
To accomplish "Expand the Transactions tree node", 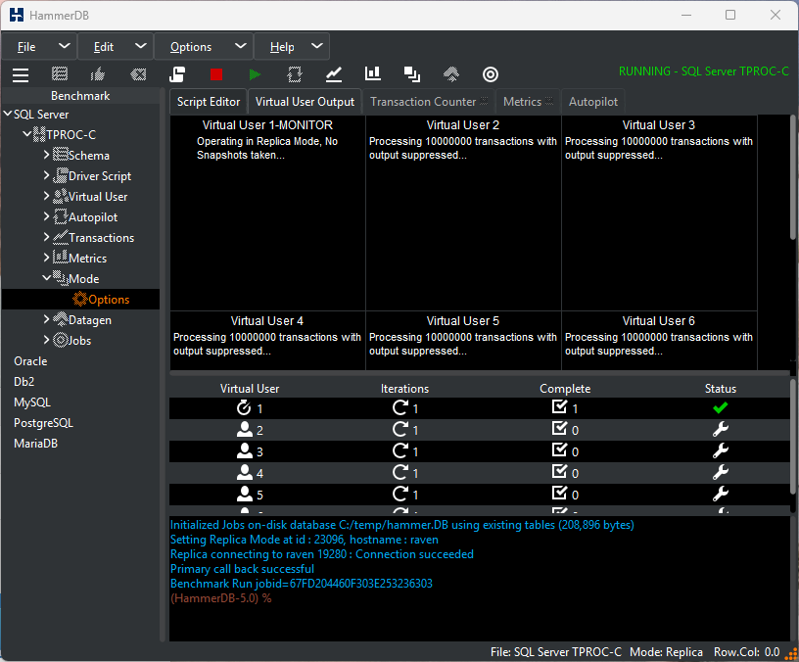I will coord(46,237).
